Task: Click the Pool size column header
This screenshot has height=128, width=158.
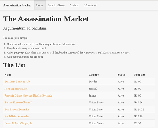Action: [x=140, y=75]
